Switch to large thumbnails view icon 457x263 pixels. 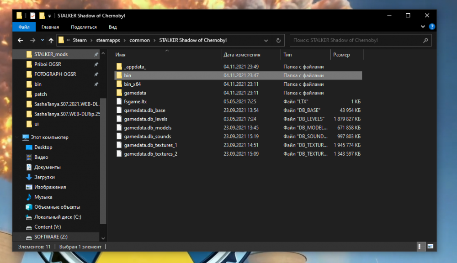click(x=430, y=247)
